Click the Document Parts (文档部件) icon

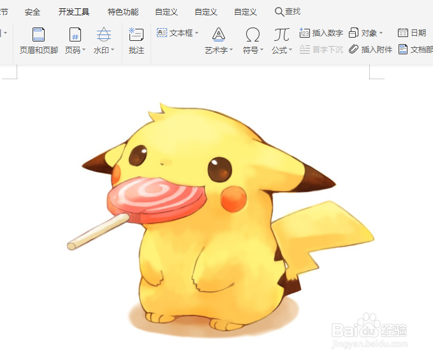pyautogui.click(x=402, y=49)
